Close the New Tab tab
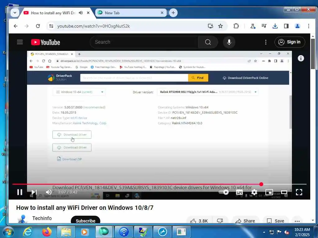318x238 pixels. (162, 13)
